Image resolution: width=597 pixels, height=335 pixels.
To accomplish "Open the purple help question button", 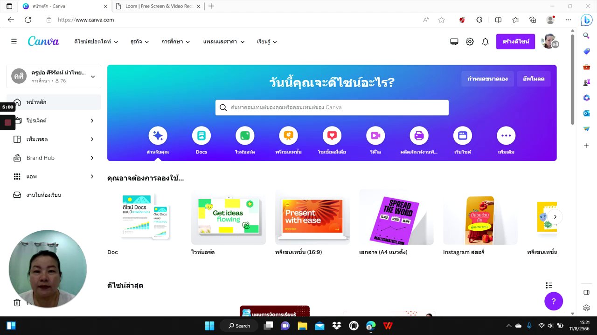I will [x=554, y=301].
